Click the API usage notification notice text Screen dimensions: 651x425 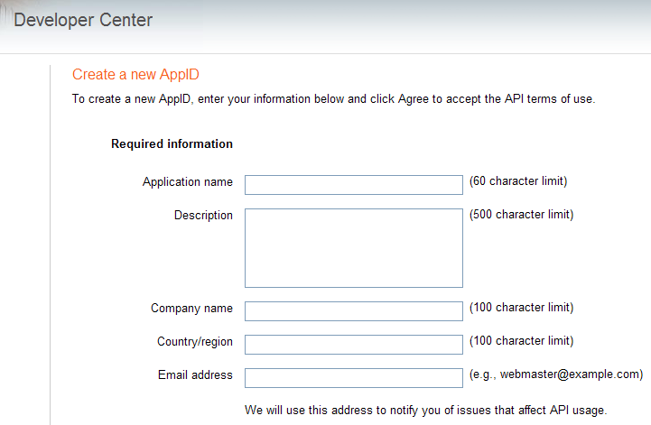(x=426, y=410)
